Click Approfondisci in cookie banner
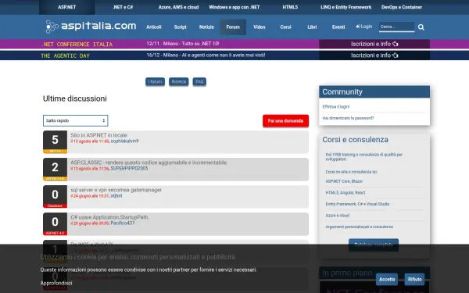The width and height of the screenshot is (469, 293). [56, 283]
